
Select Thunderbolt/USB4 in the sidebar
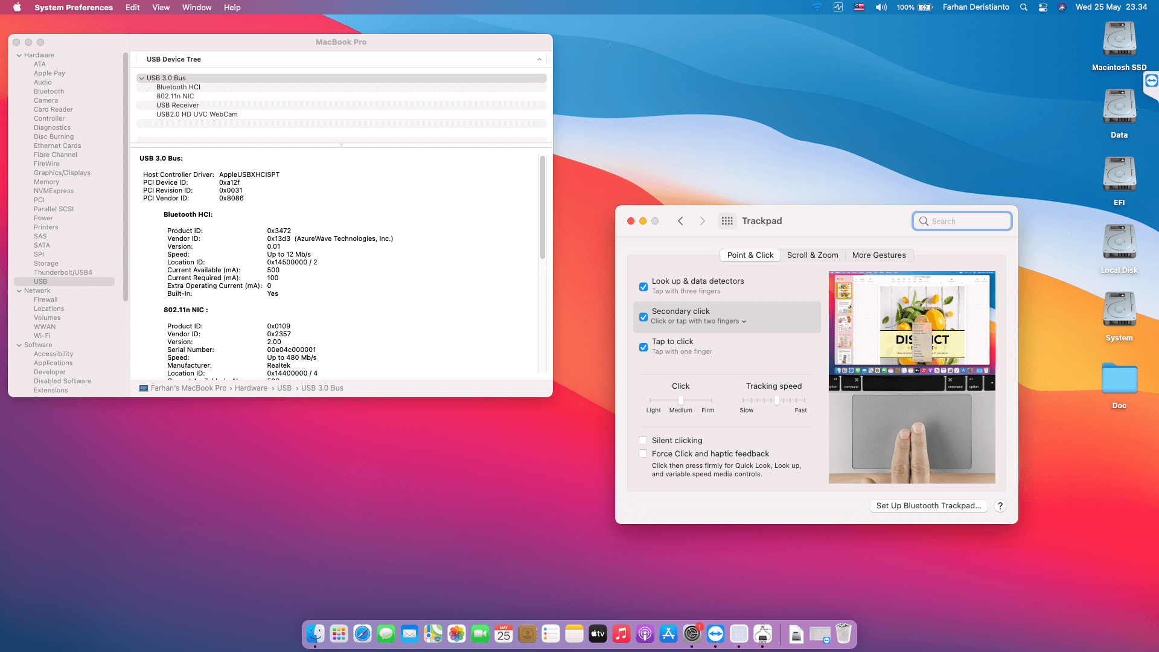[x=63, y=272]
